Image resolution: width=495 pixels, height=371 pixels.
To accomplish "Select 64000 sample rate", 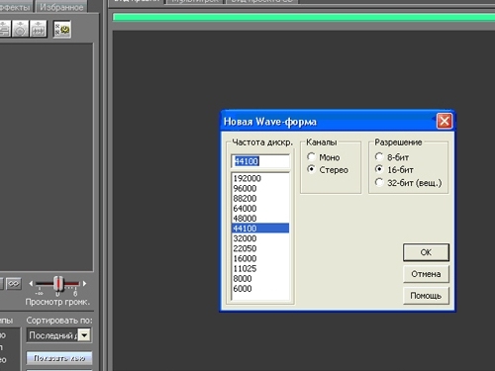I will 260,209.
